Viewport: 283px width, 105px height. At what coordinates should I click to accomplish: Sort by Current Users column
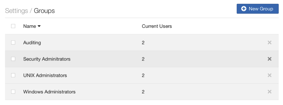click(157, 26)
